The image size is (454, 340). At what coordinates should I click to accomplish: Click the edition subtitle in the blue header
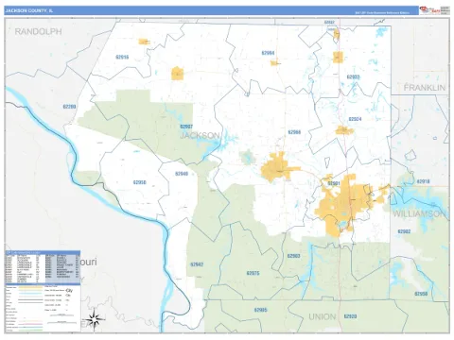tap(382, 13)
